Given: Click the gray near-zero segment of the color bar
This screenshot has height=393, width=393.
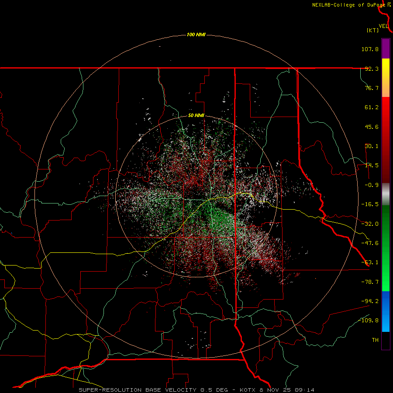Looking at the screenshot, I should pyautogui.click(x=386, y=194).
